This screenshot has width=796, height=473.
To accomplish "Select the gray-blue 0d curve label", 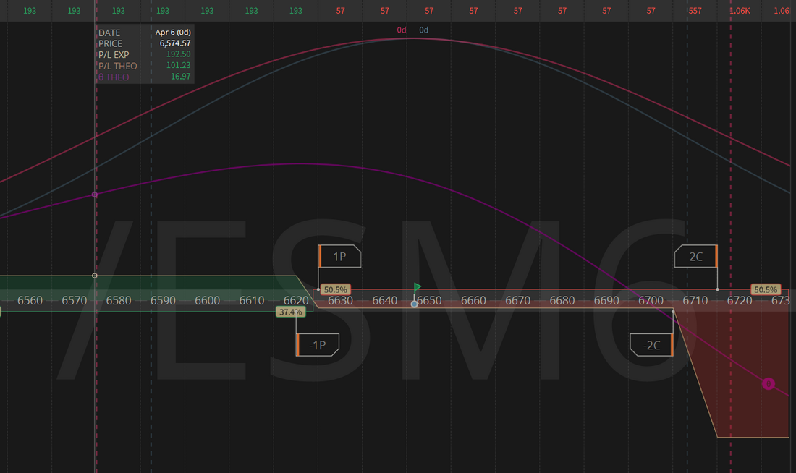I will (424, 30).
